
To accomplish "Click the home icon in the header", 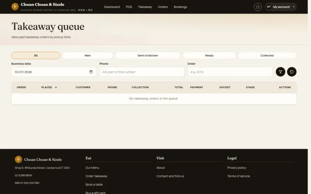I will pos(258,7).
